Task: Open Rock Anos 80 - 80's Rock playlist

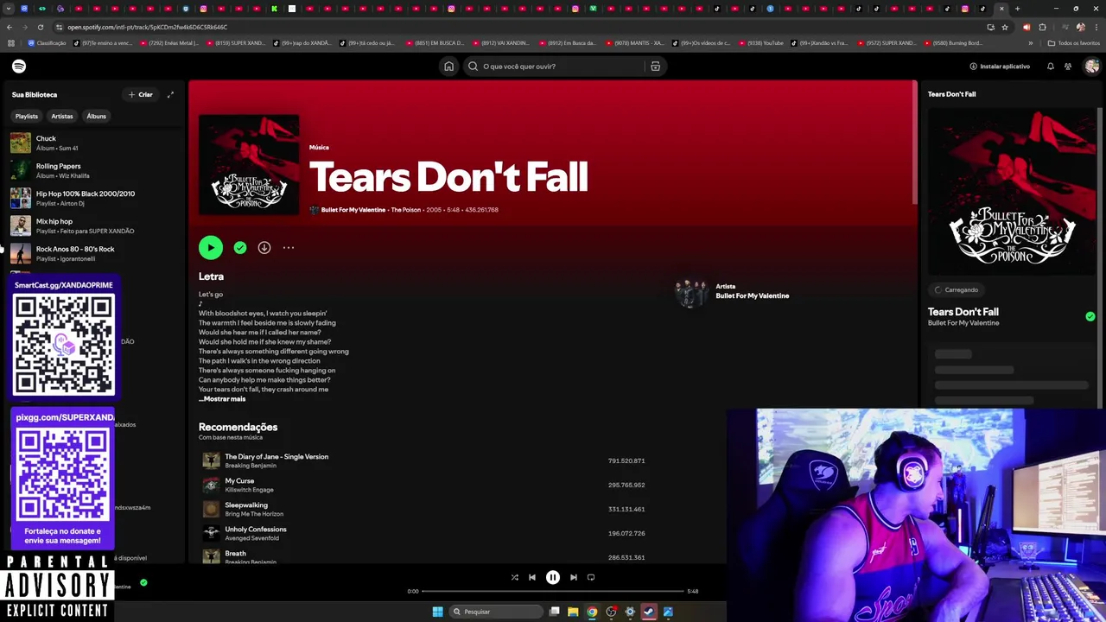Action: click(x=92, y=253)
